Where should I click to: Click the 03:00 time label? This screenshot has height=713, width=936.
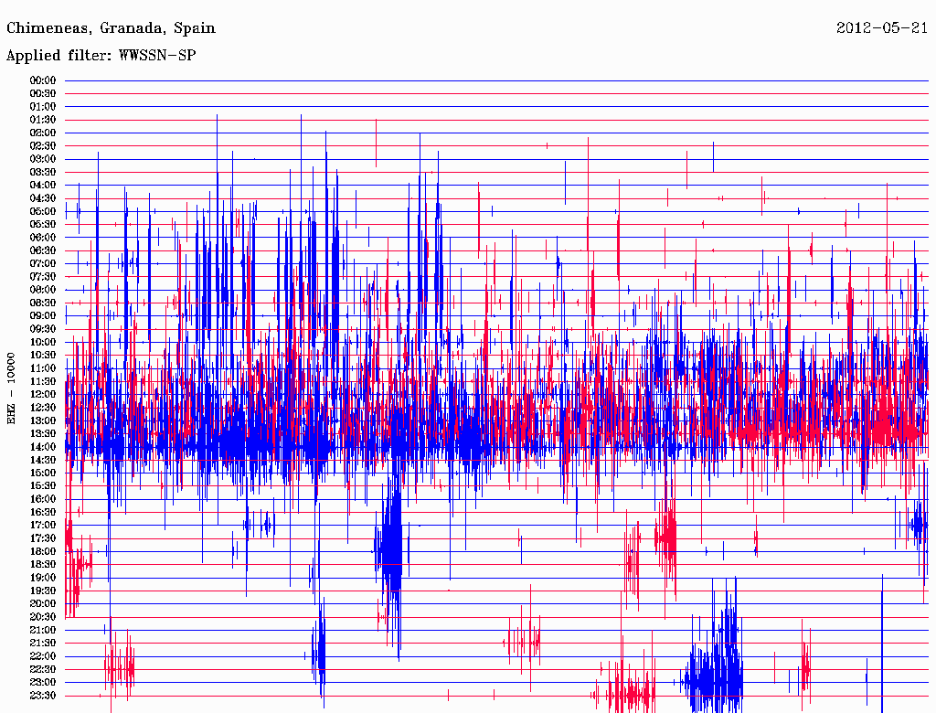[x=43, y=159]
